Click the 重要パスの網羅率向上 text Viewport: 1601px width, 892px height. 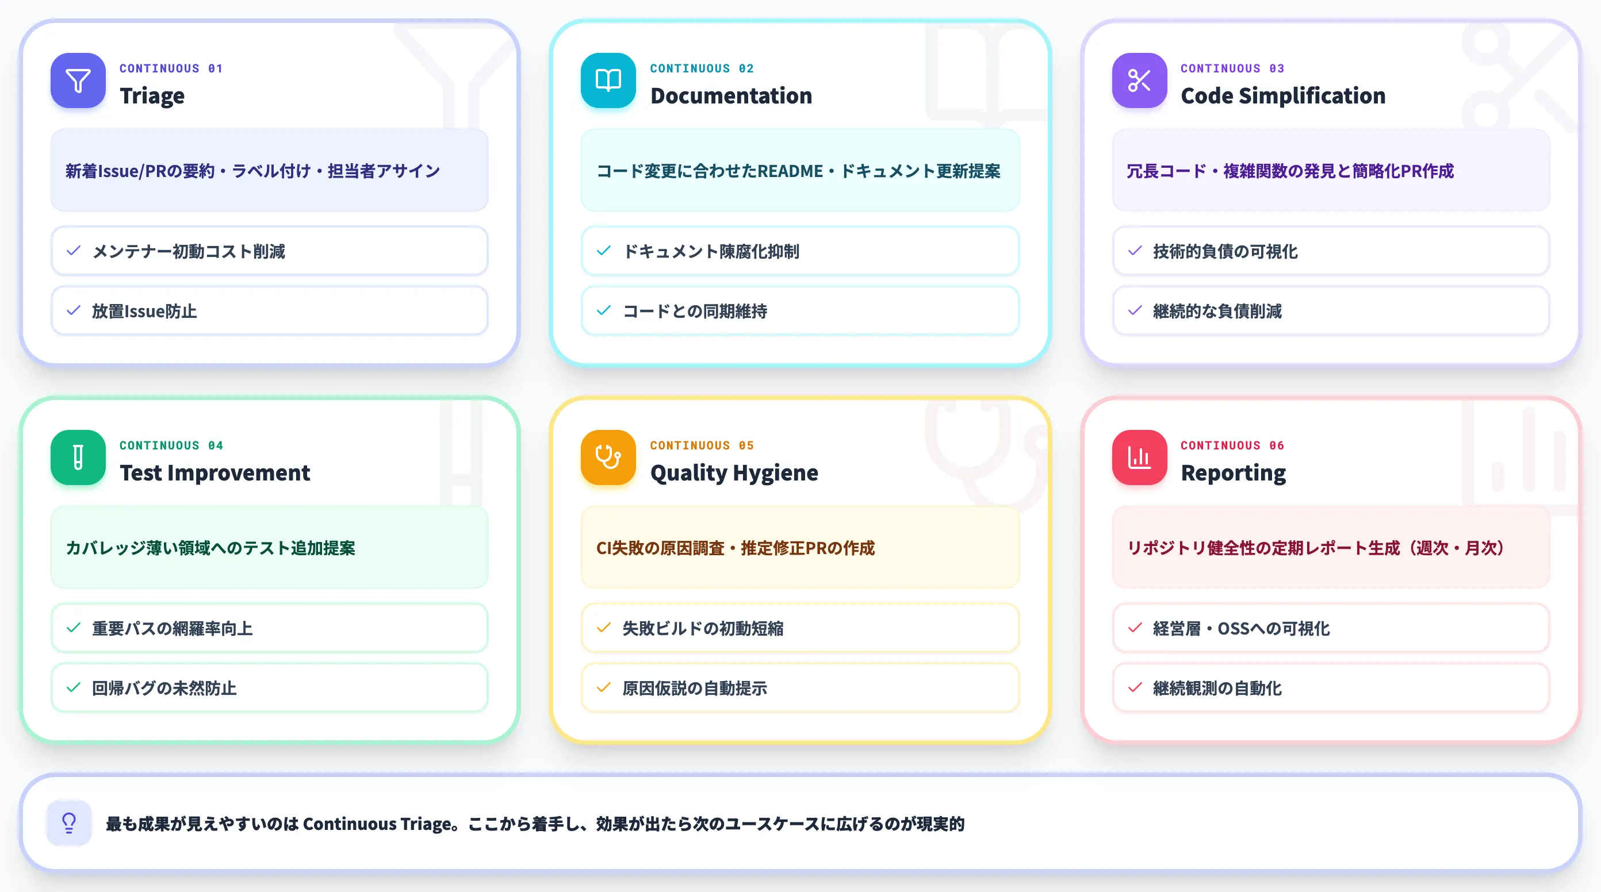[x=172, y=628]
